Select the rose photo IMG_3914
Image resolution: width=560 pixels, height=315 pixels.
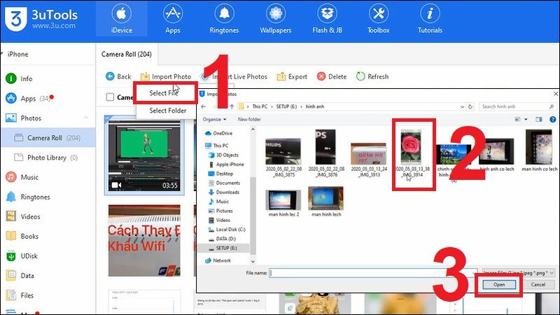pyautogui.click(x=412, y=154)
